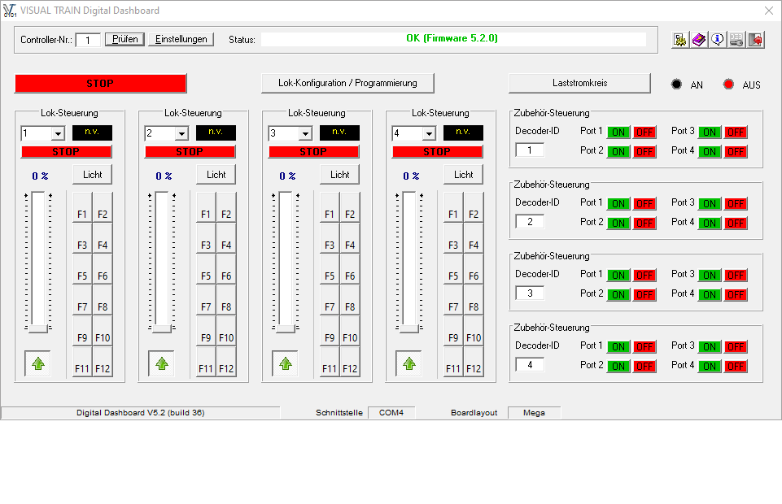This screenshot has height=504, width=782.
Task: Click the Prüfen button
Action: point(125,39)
